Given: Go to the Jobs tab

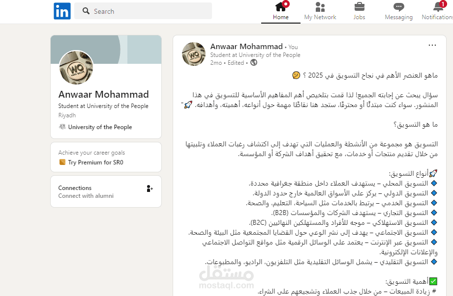Looking at the screenshot, I should (x=359, y=11).
